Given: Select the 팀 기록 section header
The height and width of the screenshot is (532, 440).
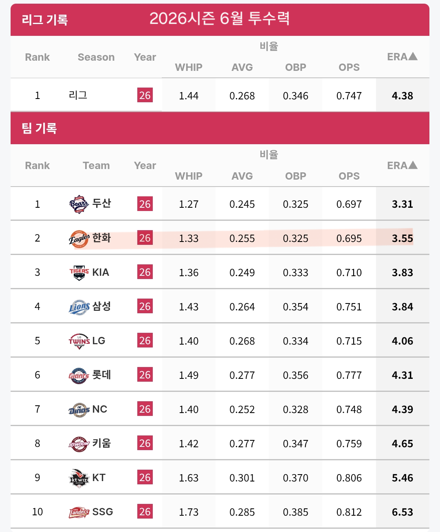Looking at the screenshot, I should coord(39,128).
